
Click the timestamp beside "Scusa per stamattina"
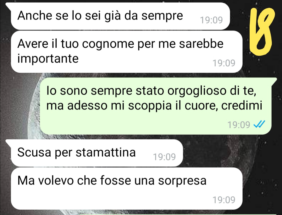point(164,157)
